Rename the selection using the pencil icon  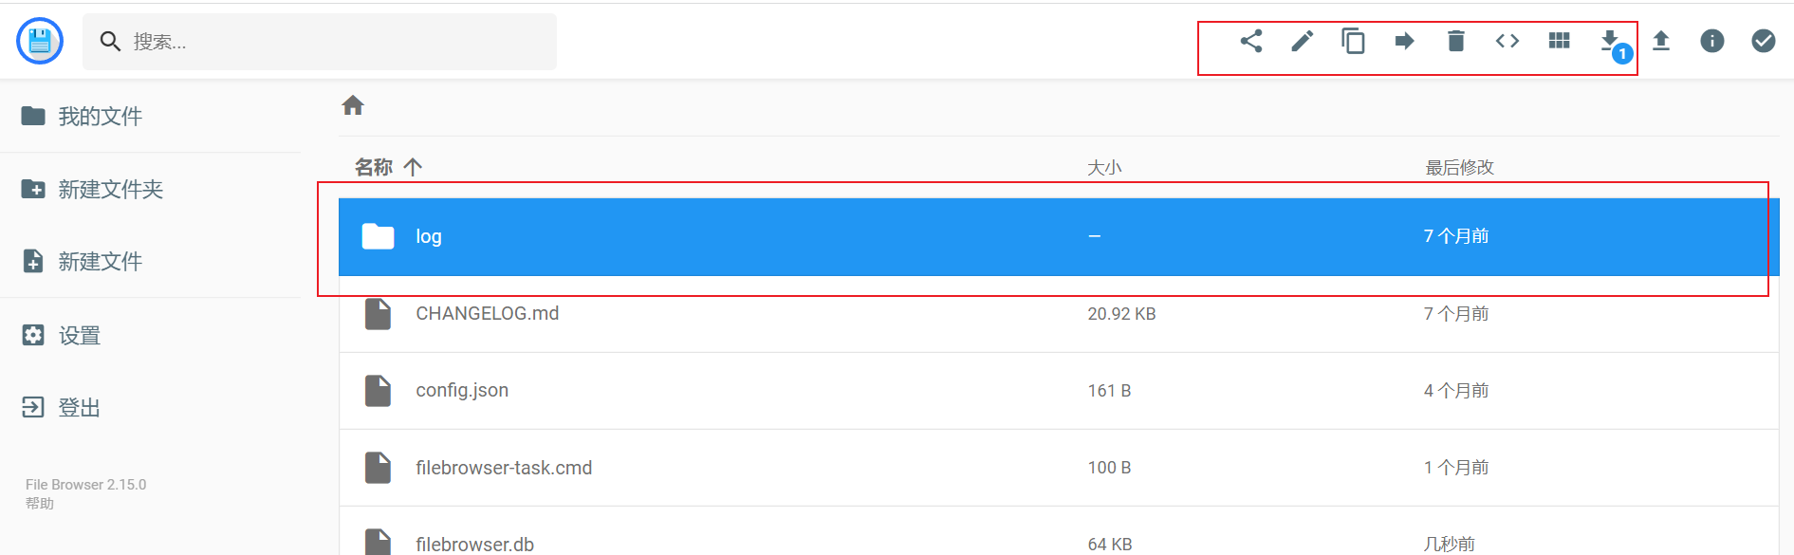click(x=1302, y=41)
